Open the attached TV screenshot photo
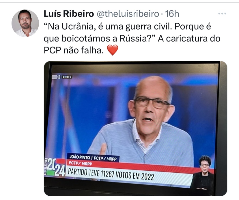 (135, 129)
